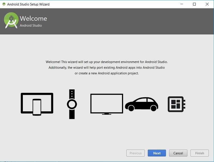
Task: Click 'Android Studio Setup Wizard' title text
Action: pyautogui.click(x=28, y=4)
